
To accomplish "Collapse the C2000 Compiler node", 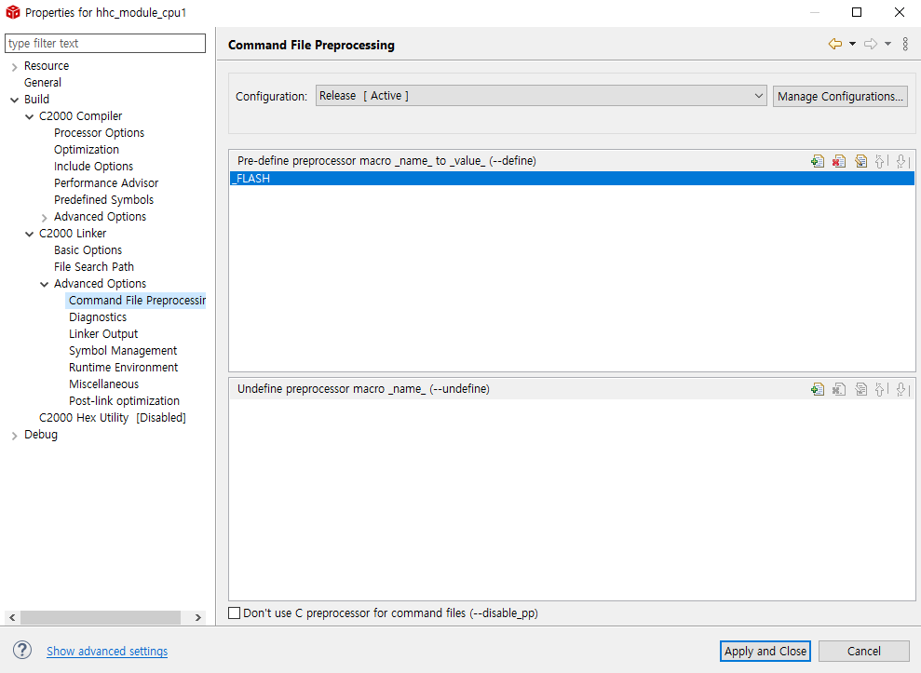I will 30,117.
